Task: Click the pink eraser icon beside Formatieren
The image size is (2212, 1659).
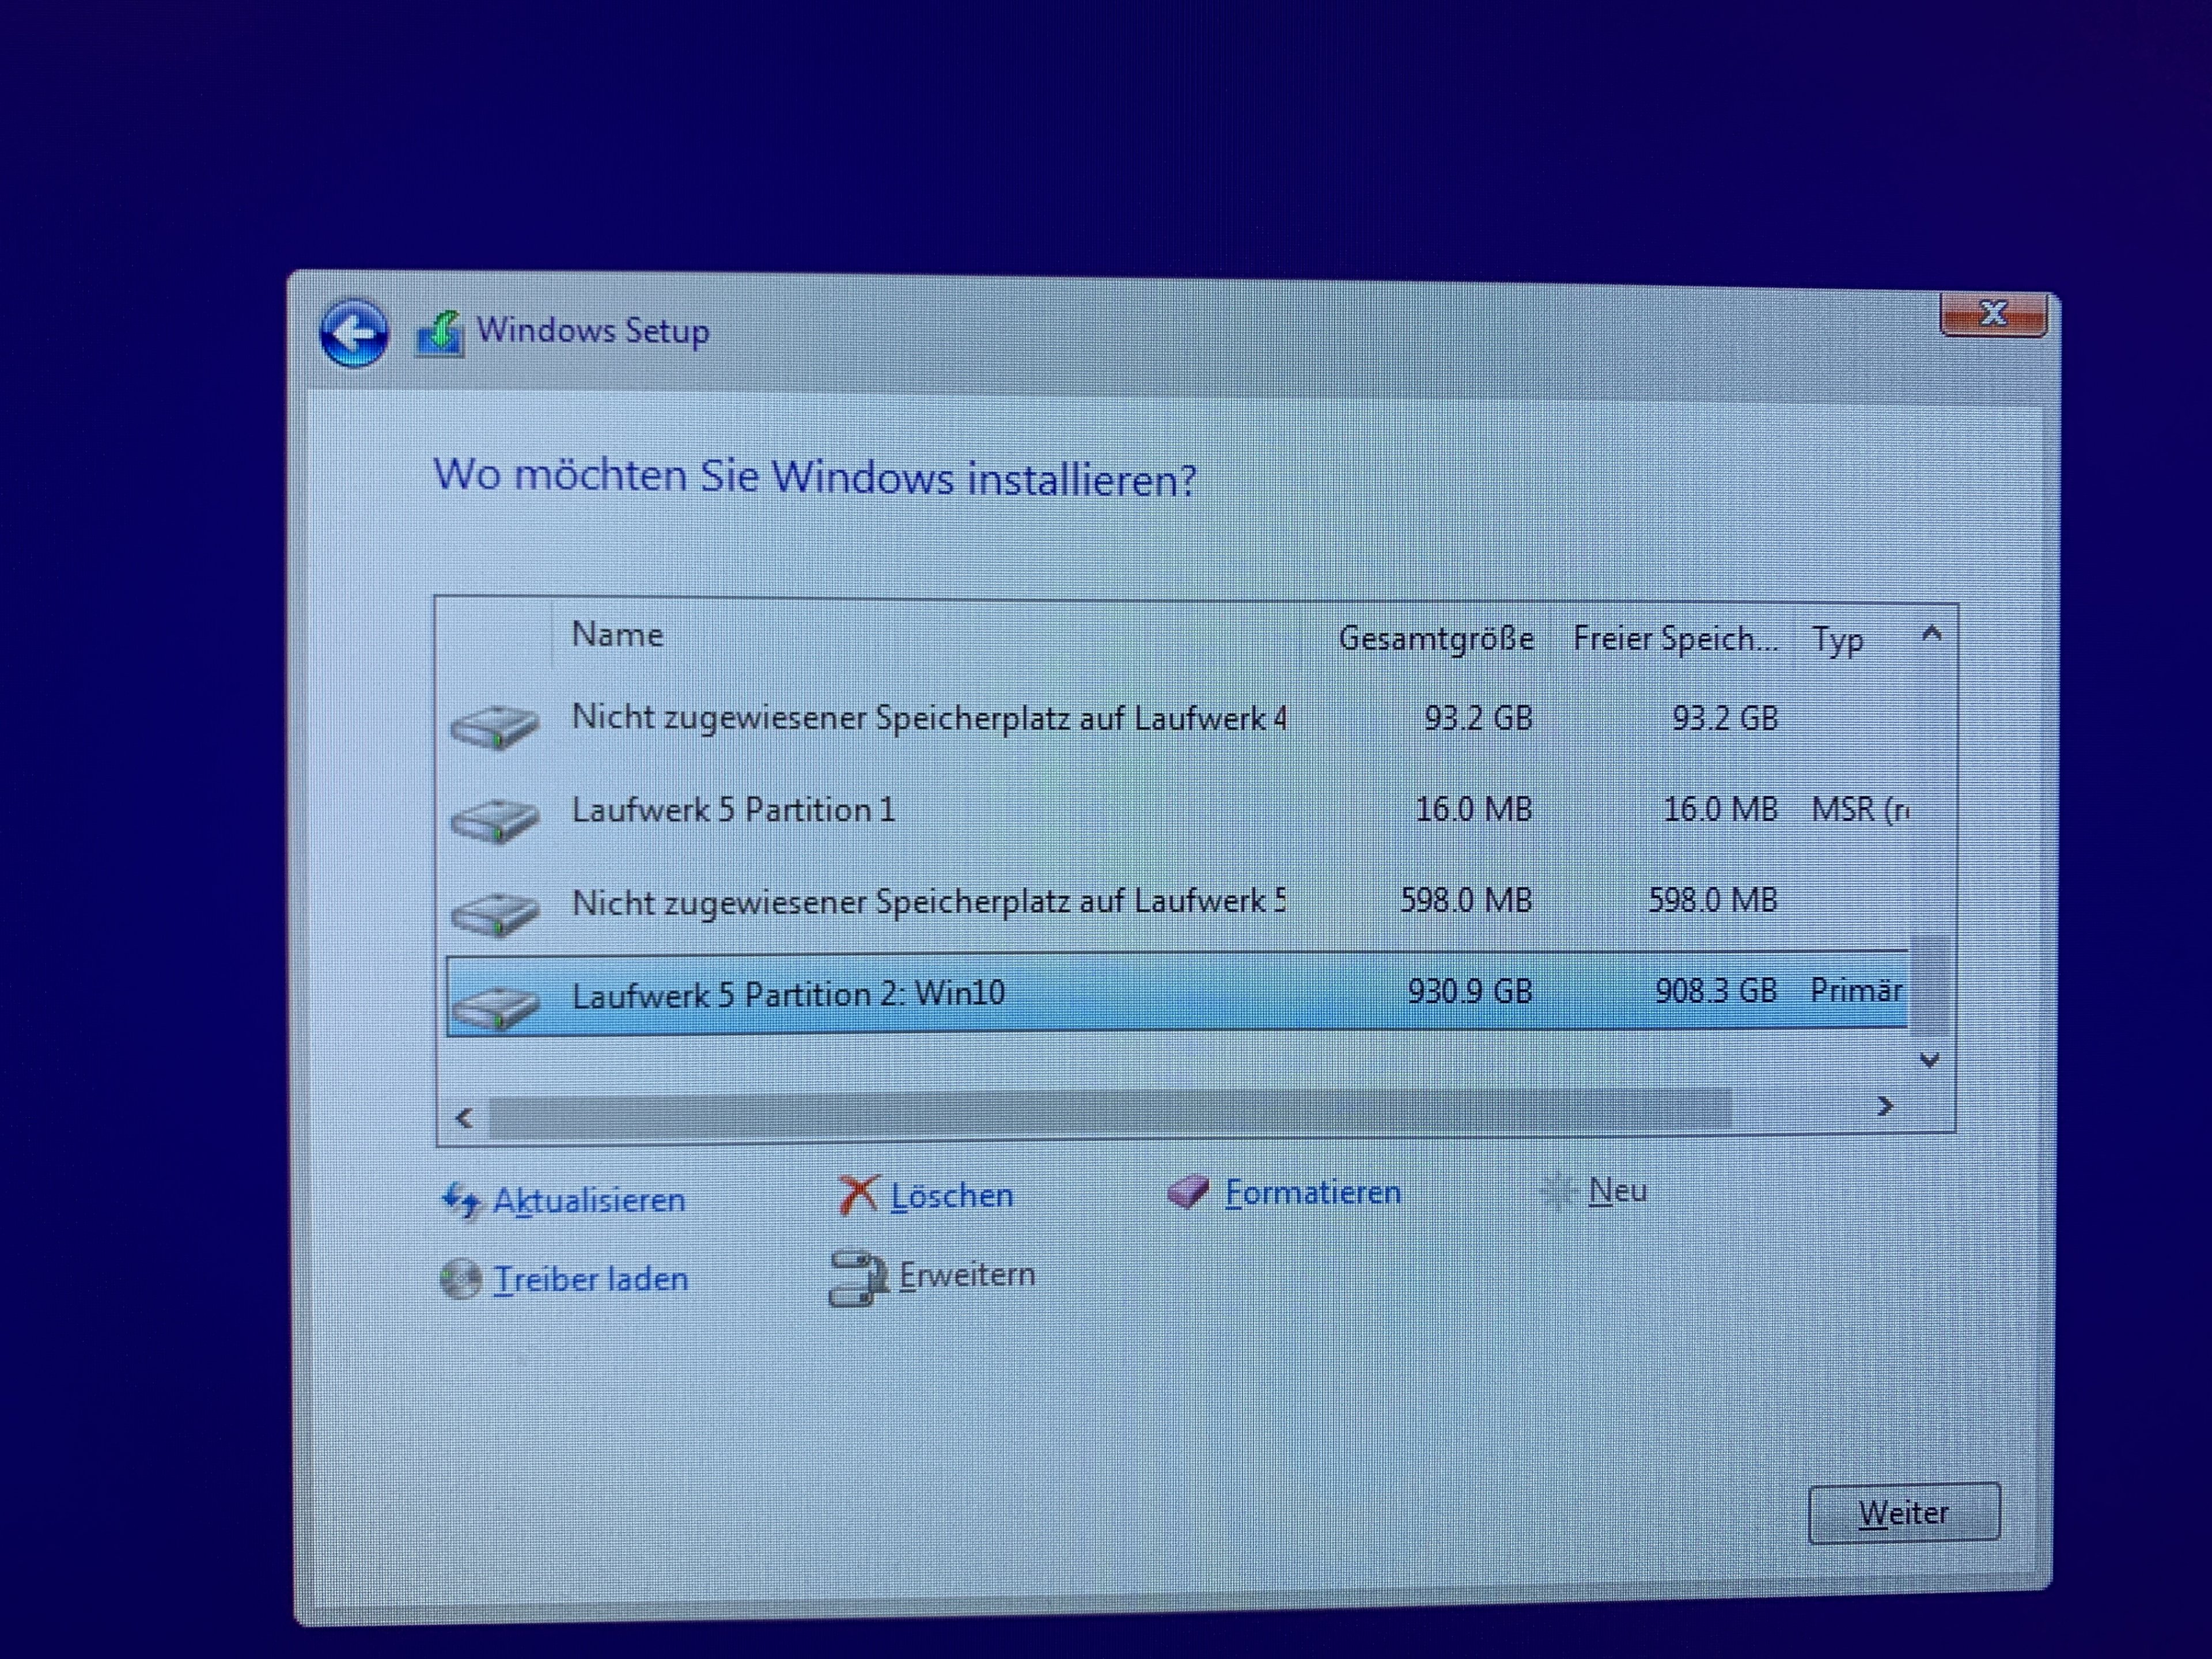Action: (1188, 1191)
